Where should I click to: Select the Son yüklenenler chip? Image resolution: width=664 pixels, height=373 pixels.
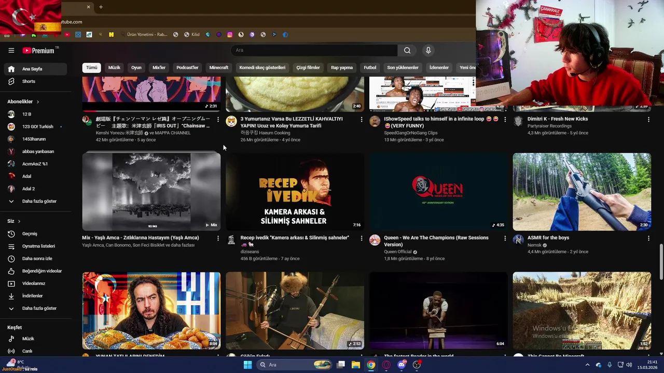(x=403, y=67)
